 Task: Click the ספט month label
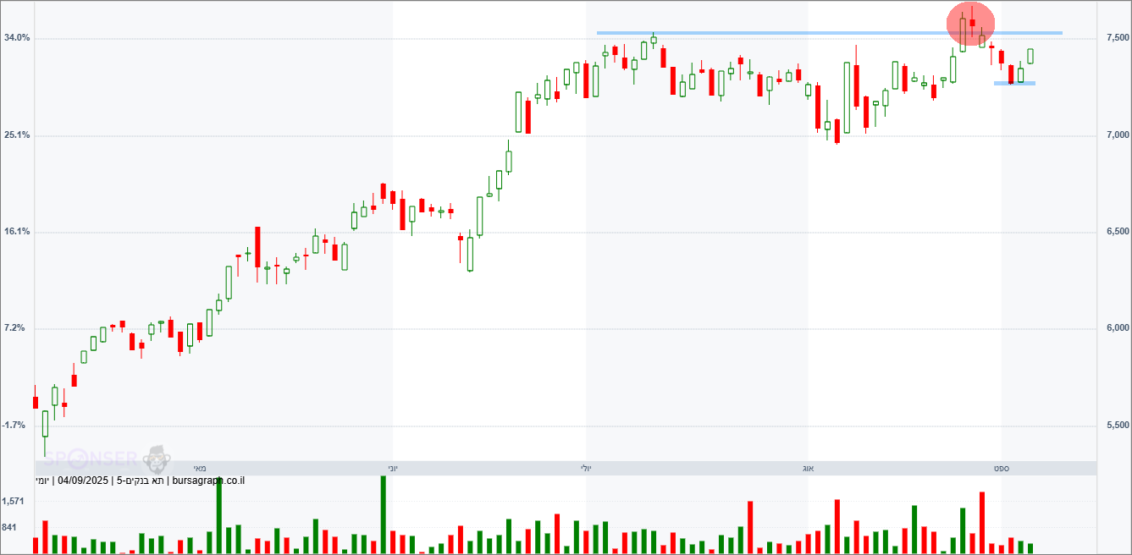click(x=1002, y=468)
